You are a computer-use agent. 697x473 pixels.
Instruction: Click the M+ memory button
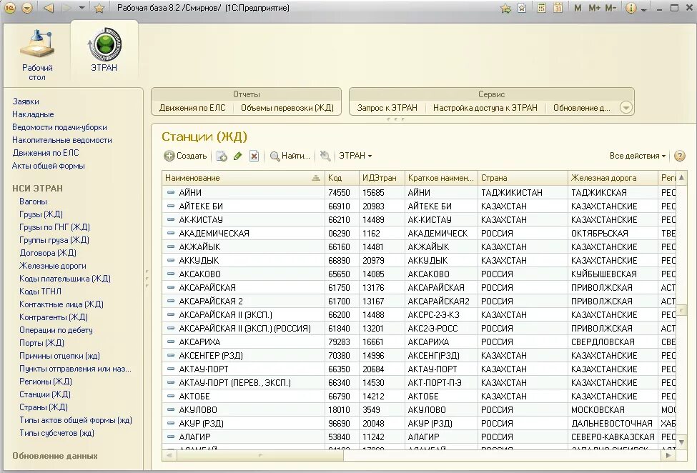tap(594, 8)
